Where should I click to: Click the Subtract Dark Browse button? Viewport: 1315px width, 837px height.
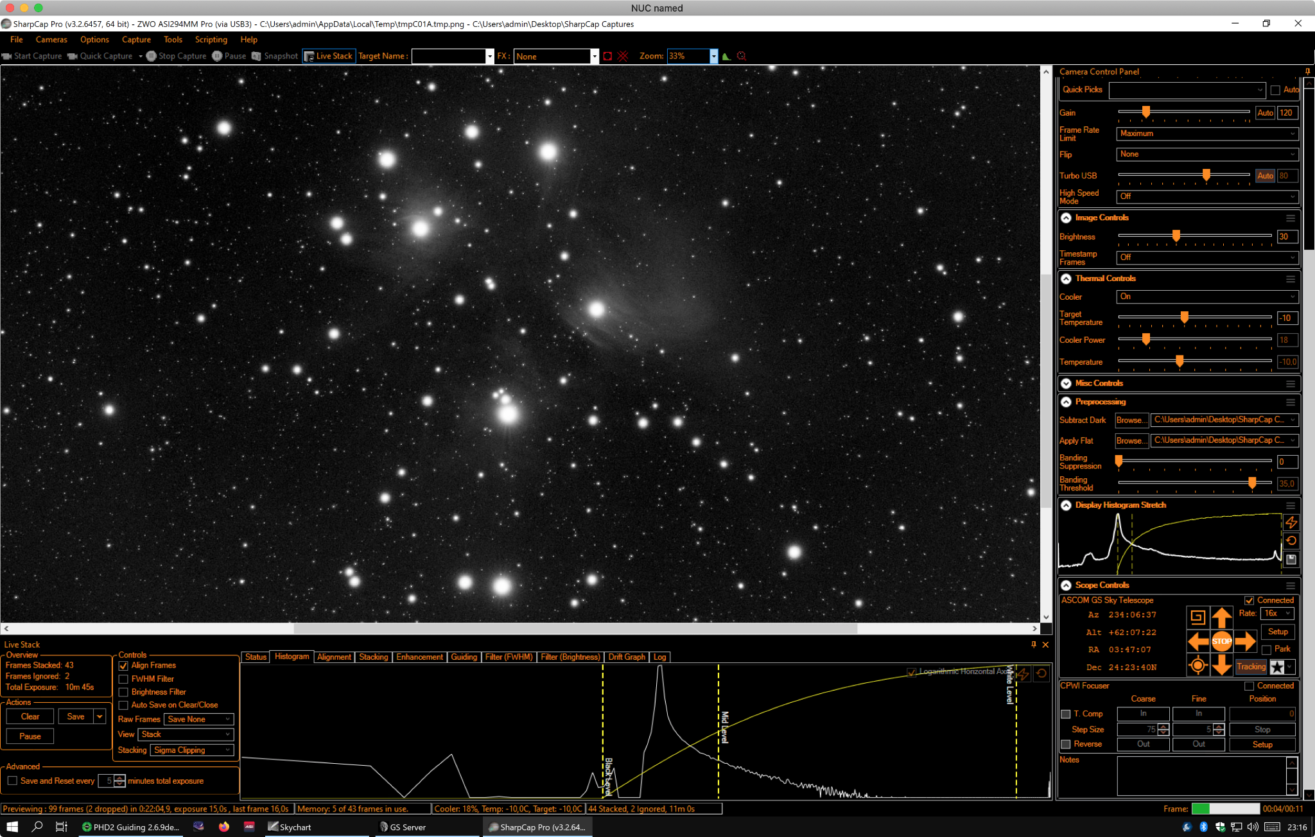coord(1131,420)
